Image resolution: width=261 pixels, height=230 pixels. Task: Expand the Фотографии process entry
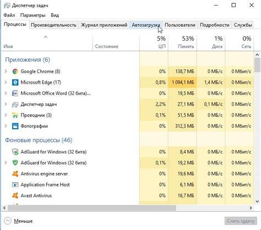[6, 126]
